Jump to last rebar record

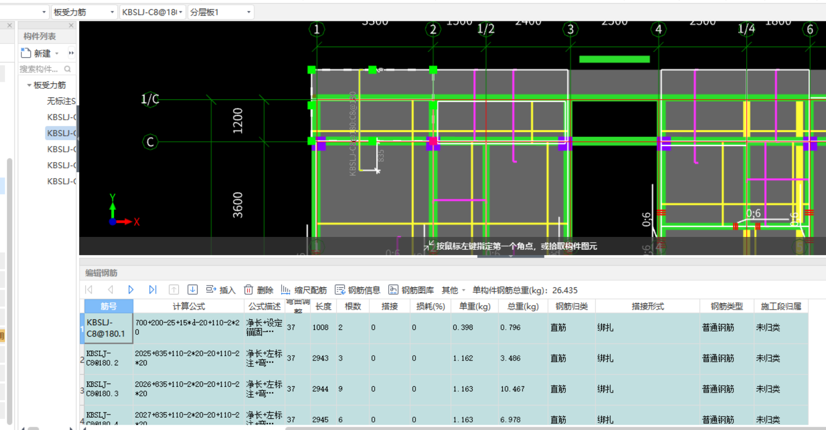tap(153, 290)
